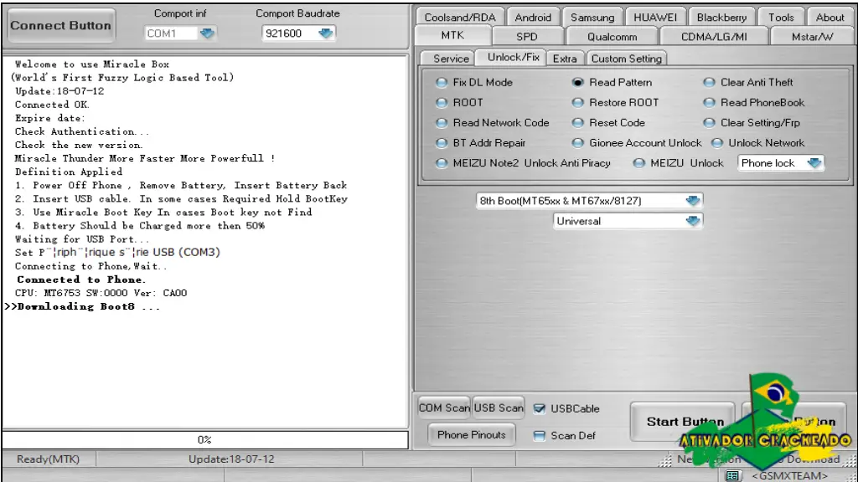Click the Start Button

click(x=682, y=422)
